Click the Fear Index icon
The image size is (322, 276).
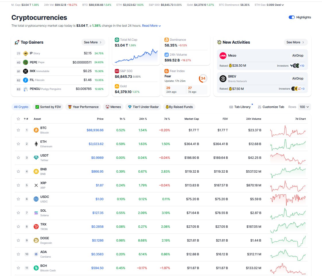pyautogui.click(x=166, y=71)
